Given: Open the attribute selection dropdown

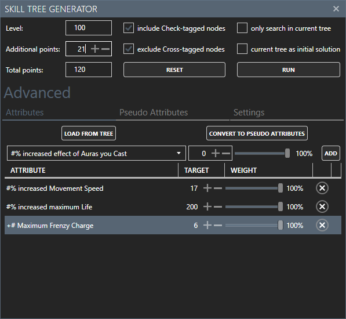Looking at the screenshot, I should click(96, 153).
